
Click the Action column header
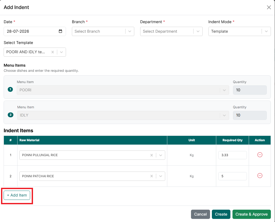(260, 140)
